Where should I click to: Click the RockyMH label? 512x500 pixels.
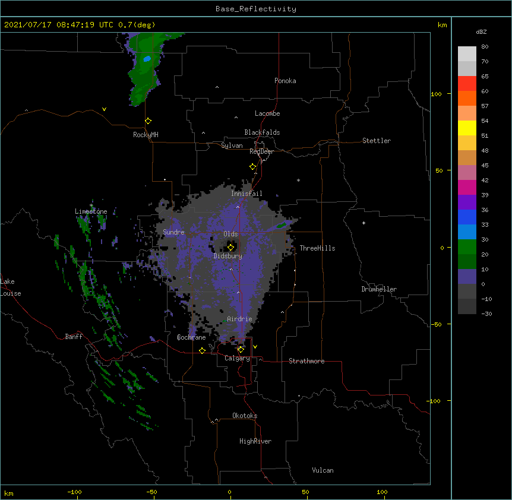click(x=146, y=135)
